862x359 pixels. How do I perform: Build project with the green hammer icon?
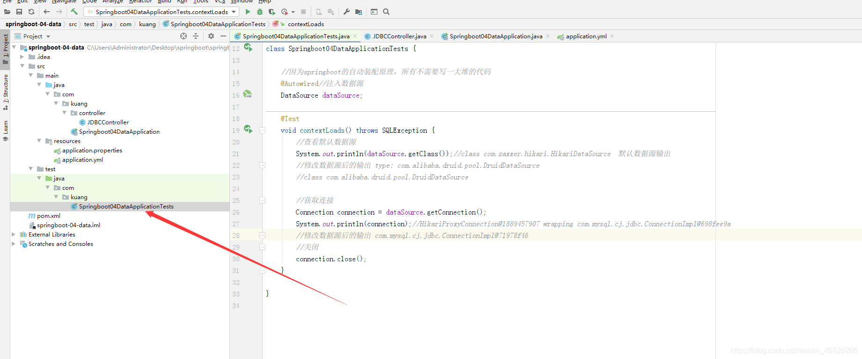(x=74, y=12)
